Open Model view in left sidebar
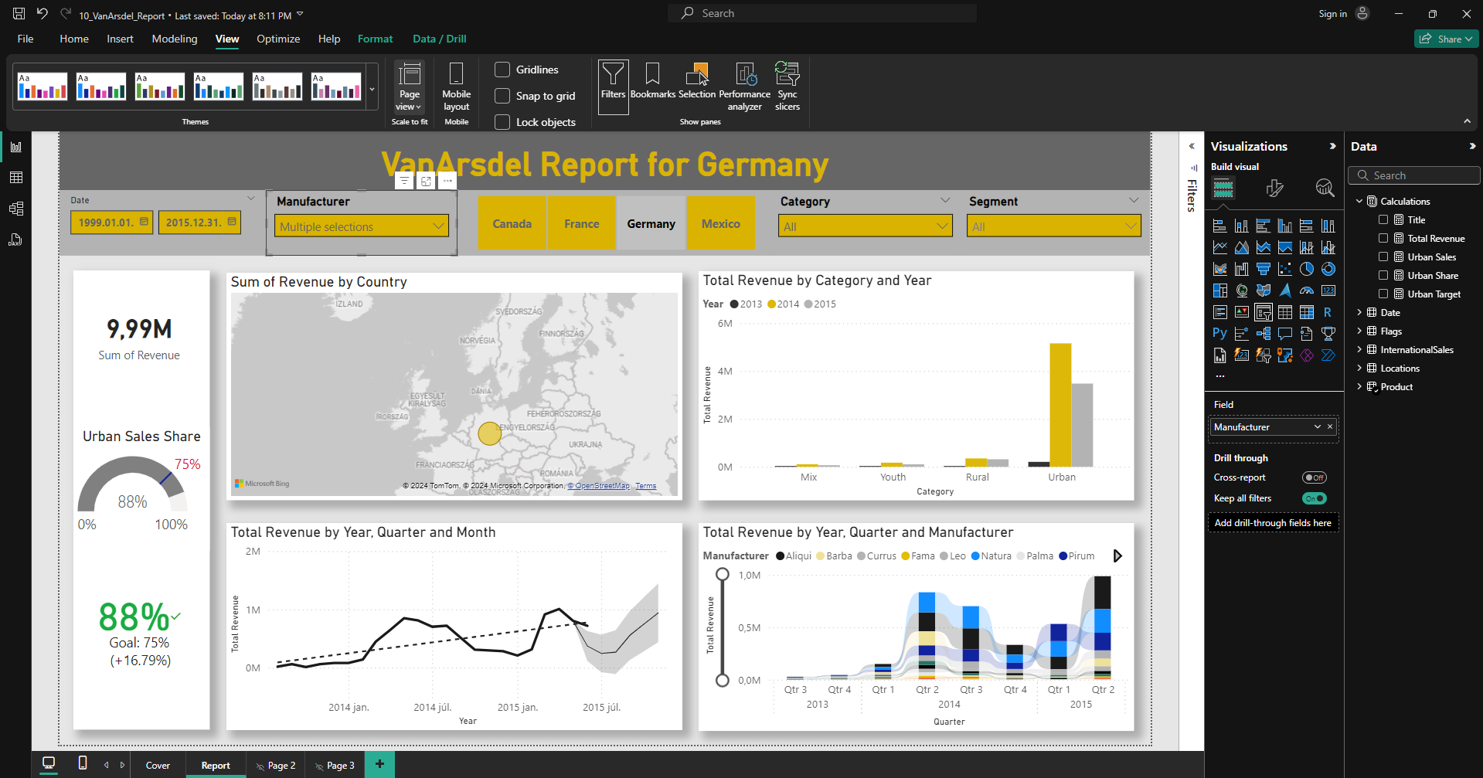Screen dimensions: 1483x778 [x=15, y=209]
